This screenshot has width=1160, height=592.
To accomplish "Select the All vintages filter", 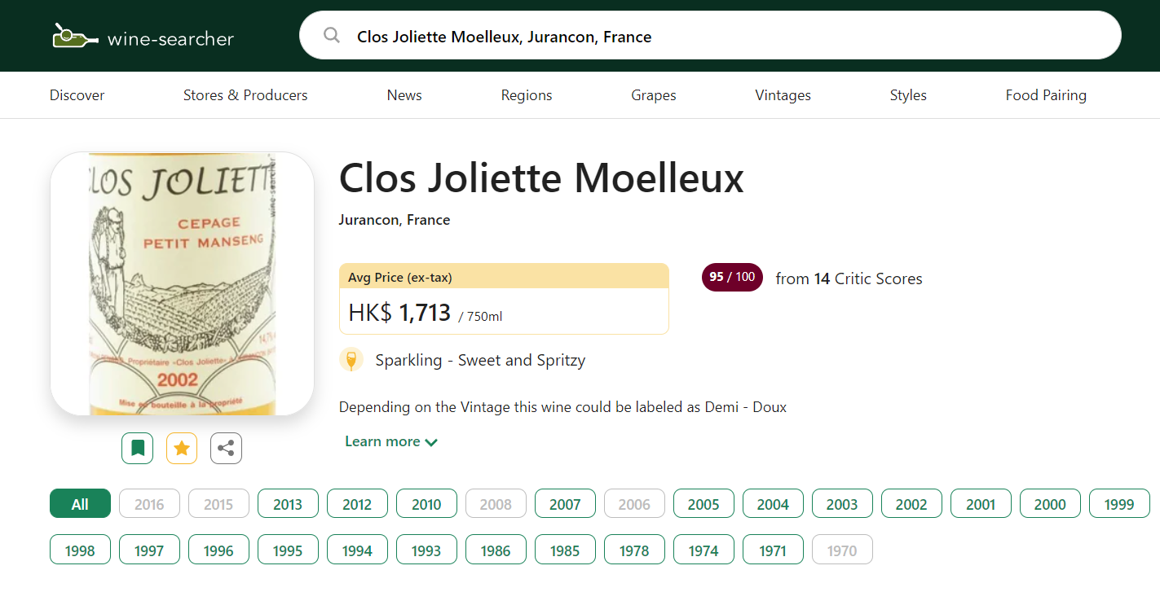I will 80,504.
